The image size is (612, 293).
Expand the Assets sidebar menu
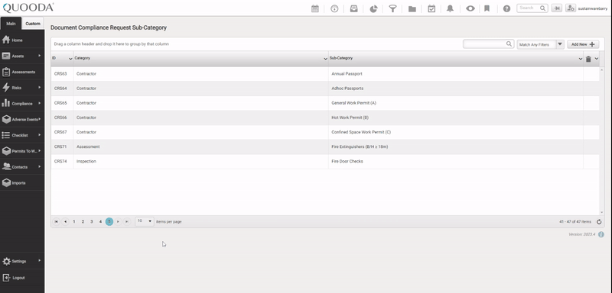coord(22,56)
